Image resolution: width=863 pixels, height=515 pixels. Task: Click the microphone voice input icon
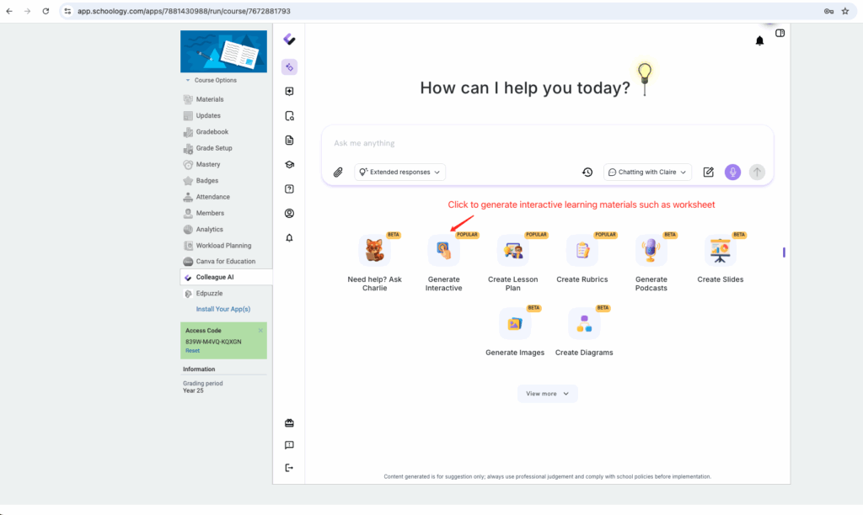732,172
